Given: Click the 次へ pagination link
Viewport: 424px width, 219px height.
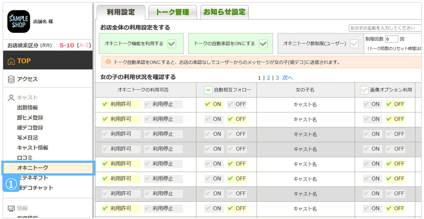Looking at the screenshot, I should click(288, 78).
